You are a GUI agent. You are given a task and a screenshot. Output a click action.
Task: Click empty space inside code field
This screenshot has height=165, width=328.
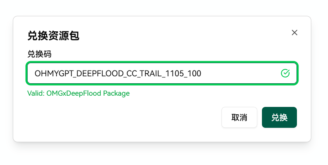pos(241,73)
